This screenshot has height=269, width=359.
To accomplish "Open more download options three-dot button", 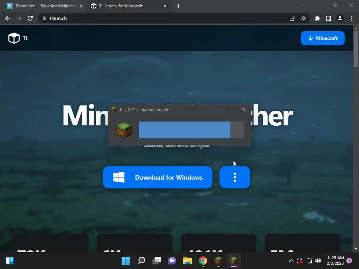I will 235,177.
